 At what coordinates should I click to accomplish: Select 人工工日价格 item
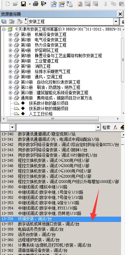pos(41,114)
